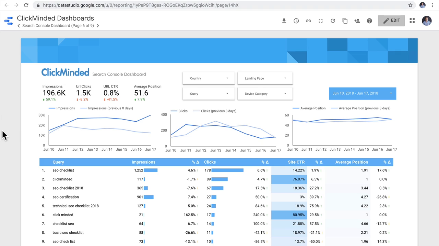Open the schedule email delivery clock icon
Image resolution: width=439 pixels, height=246 pixels.
click(296, 21)
